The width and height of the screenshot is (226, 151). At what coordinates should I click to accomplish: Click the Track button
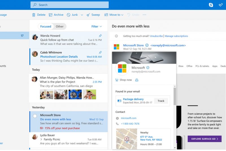pos(161,101)
